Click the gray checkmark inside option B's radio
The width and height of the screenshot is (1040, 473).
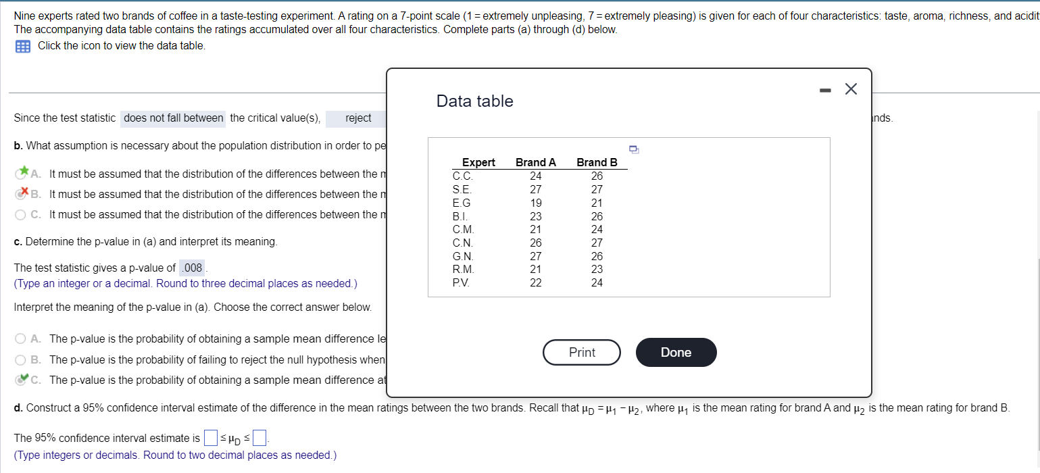[20, 193]
